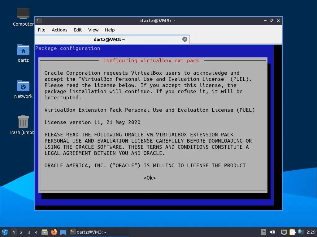The width and height of the screenshot is (317, 237).
Task: Open the network status tray icon
Action: click(284, 232)
